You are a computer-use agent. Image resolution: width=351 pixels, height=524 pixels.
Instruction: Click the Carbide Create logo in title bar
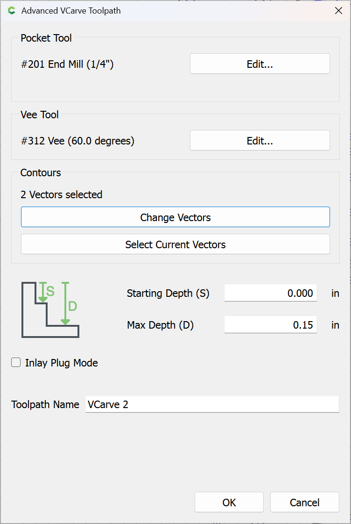click(12, 11)
